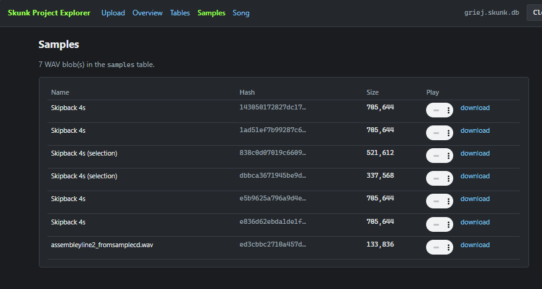Screen dimensions: 542x289
Task: Click the Play column header
Action: [x=432, y=92]
